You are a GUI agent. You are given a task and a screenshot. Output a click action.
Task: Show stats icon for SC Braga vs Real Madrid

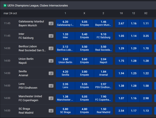[x=51, y=110]
